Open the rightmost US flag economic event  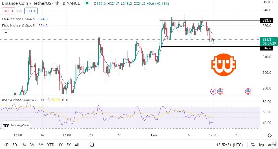click(x=248, y=91)
